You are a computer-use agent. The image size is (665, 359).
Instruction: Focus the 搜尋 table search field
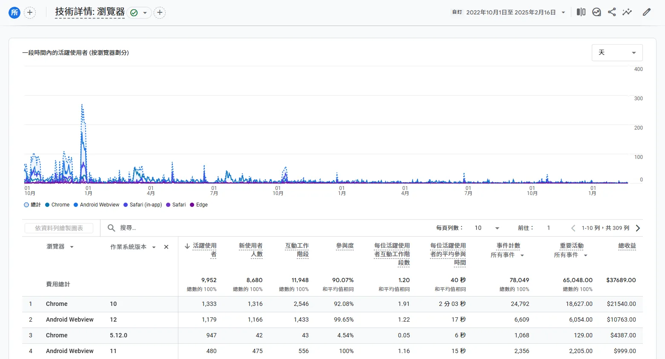[128, 228]
